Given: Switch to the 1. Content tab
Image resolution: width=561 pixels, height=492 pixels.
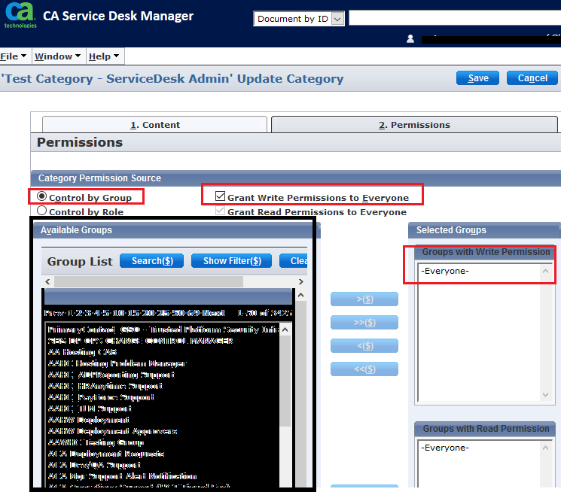Looking at the screenshot, I should click(154, 125).
